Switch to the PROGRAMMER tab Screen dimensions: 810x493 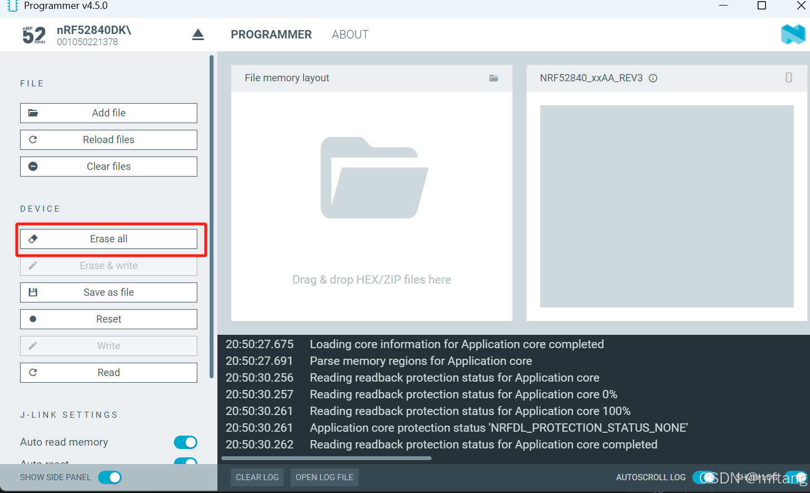(271, 35)
